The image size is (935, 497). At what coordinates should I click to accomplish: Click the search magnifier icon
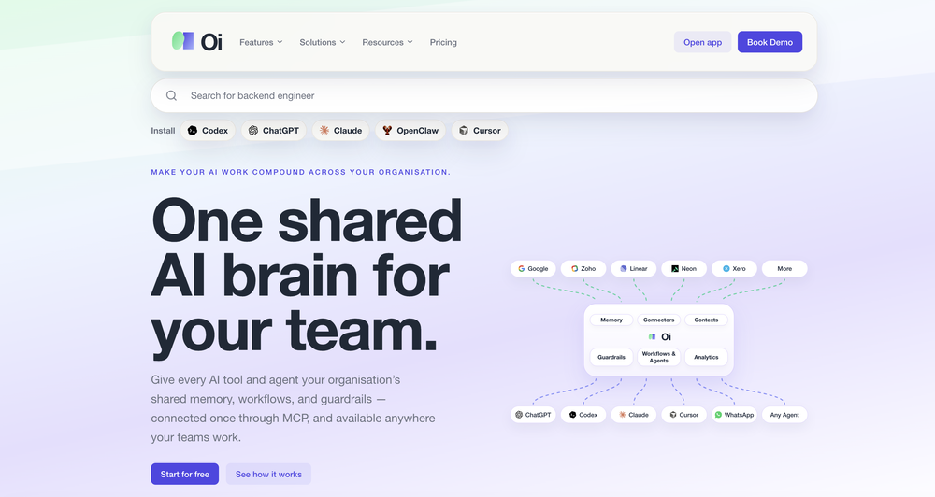(171, 95)
